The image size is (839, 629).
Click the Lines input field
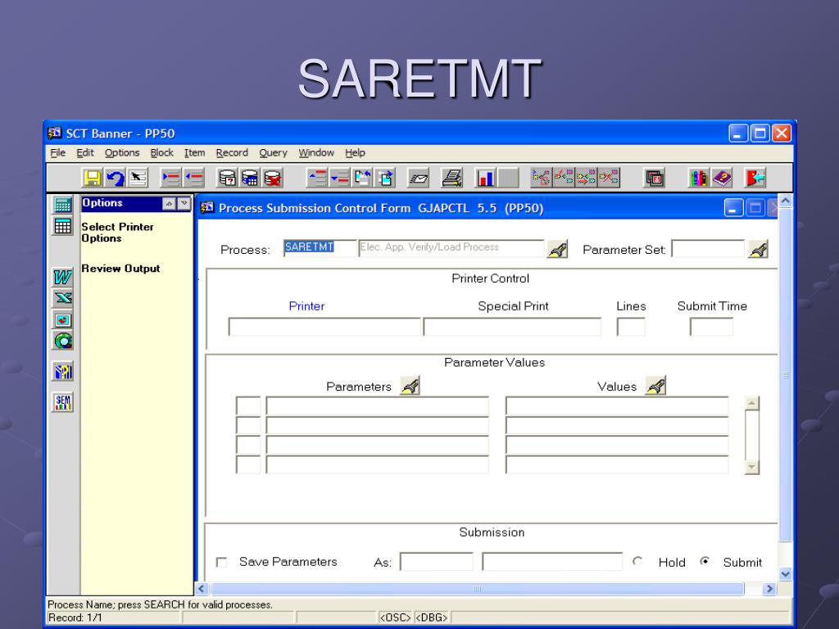click(x=631, y=327)
